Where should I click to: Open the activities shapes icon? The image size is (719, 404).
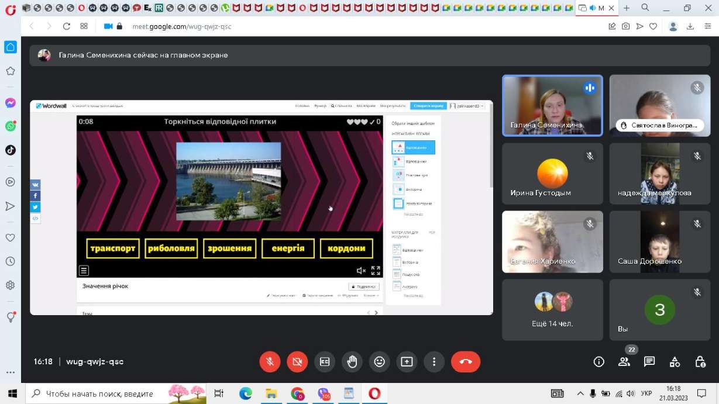(675, 362)
